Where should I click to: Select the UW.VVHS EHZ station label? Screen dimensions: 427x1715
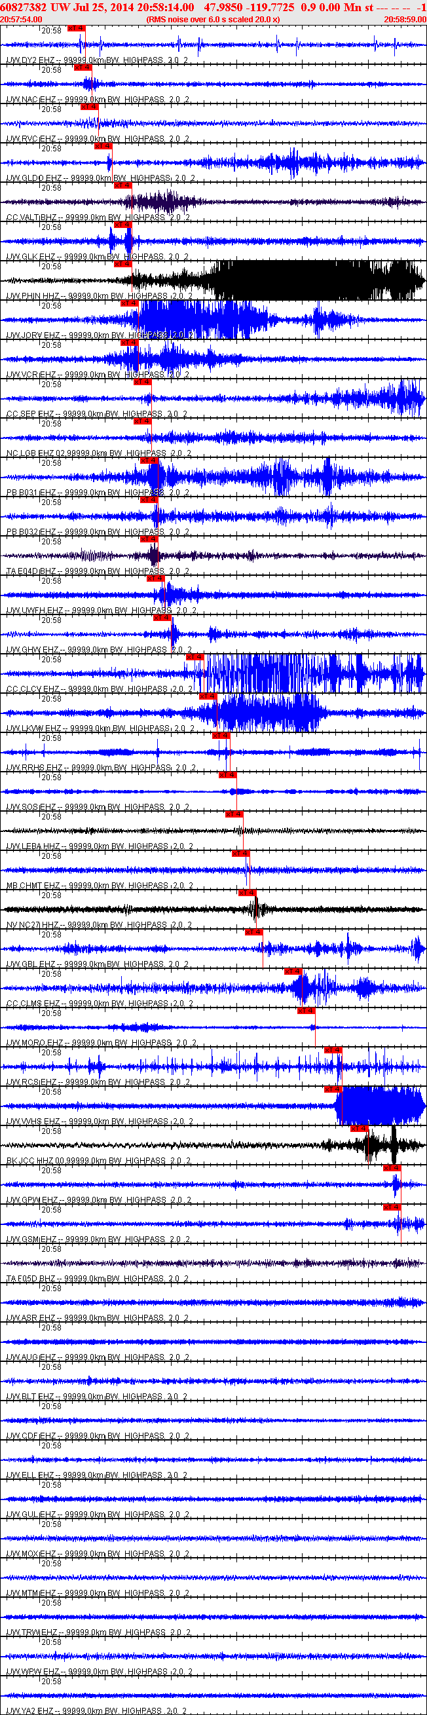[x=100, y=1121]
